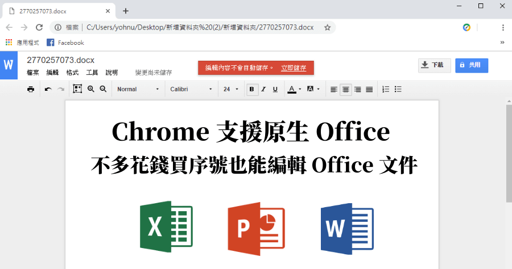Click the subtitle 不多花錢買序號也能編輯 Office 文件
This screenshot has height=269, width=512.
254,165
